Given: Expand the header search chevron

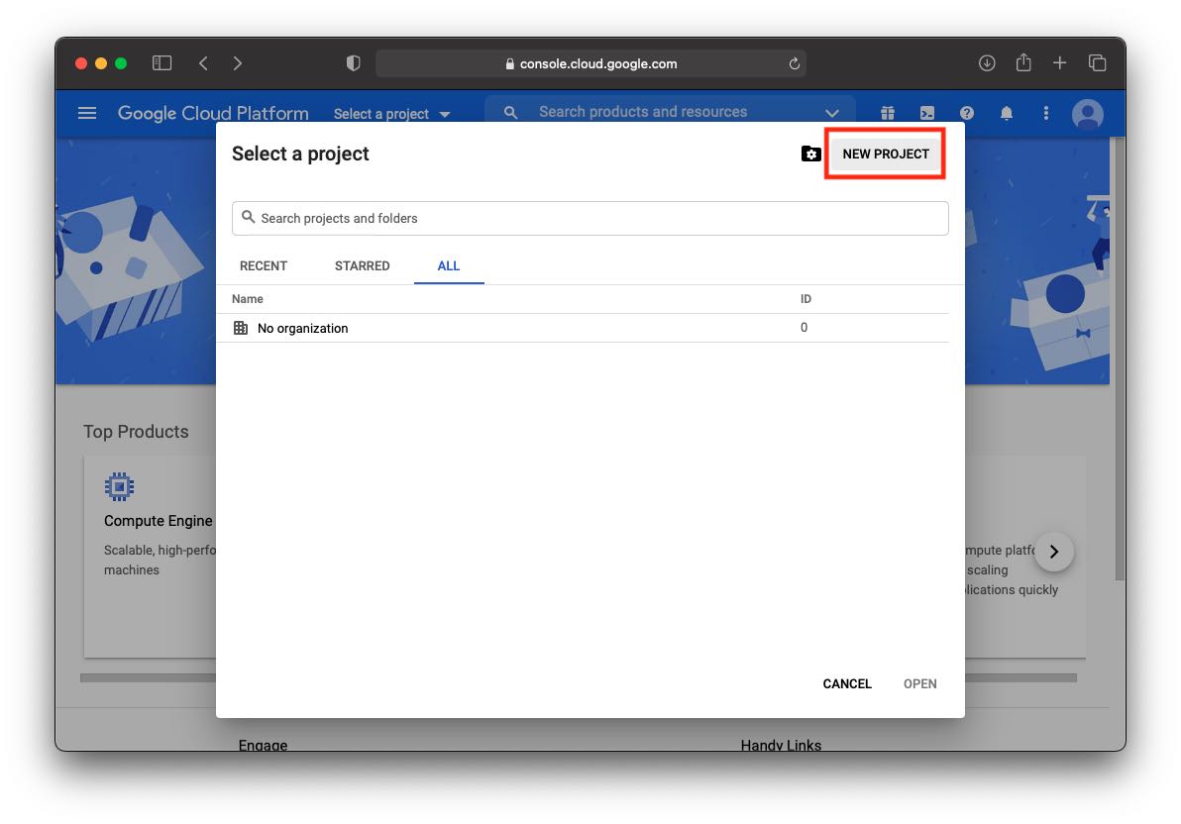Looking at the screenshot, I should 831,113.
